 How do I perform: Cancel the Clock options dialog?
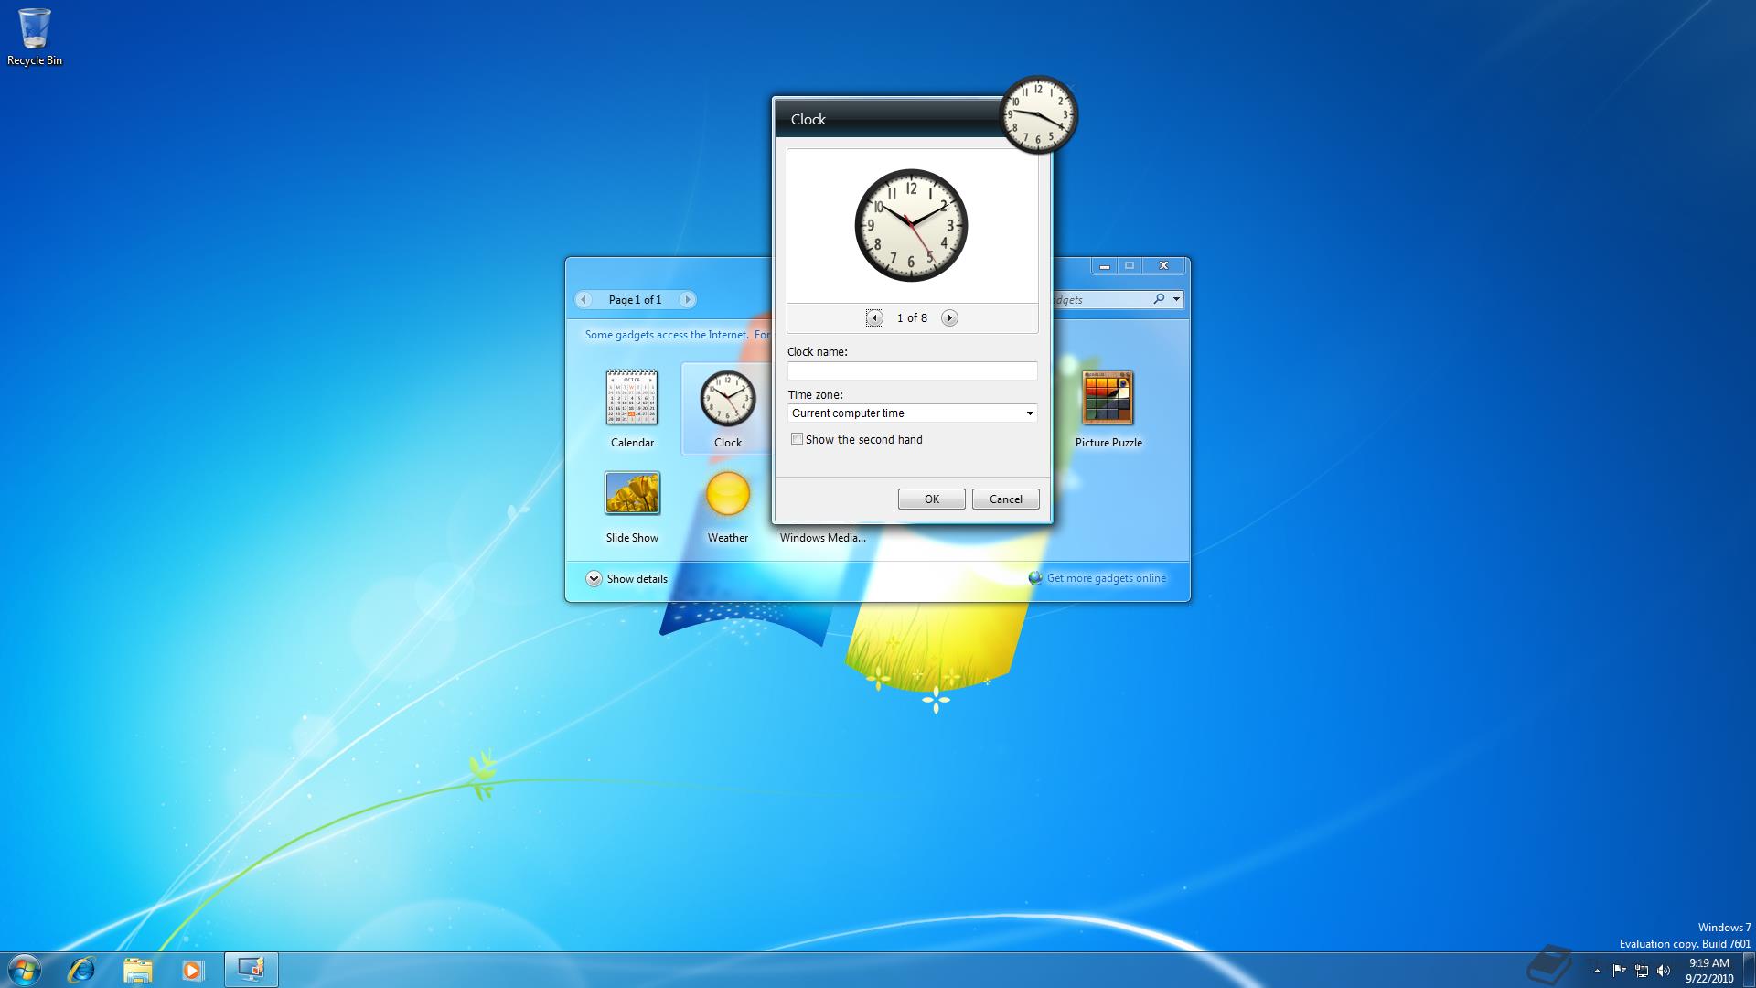(1005, 499)
